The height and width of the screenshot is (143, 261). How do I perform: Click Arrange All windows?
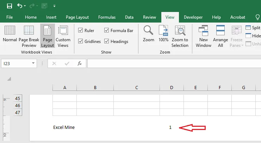tap(220, 36)
